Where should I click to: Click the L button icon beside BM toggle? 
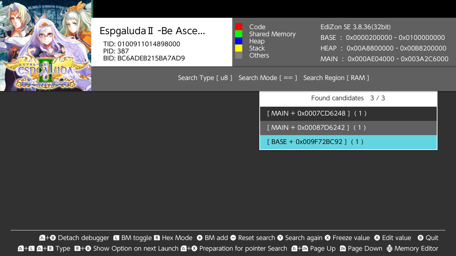[116, 238]
